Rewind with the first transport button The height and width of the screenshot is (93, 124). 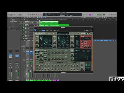pyautogui.click(x=28, y=15)
